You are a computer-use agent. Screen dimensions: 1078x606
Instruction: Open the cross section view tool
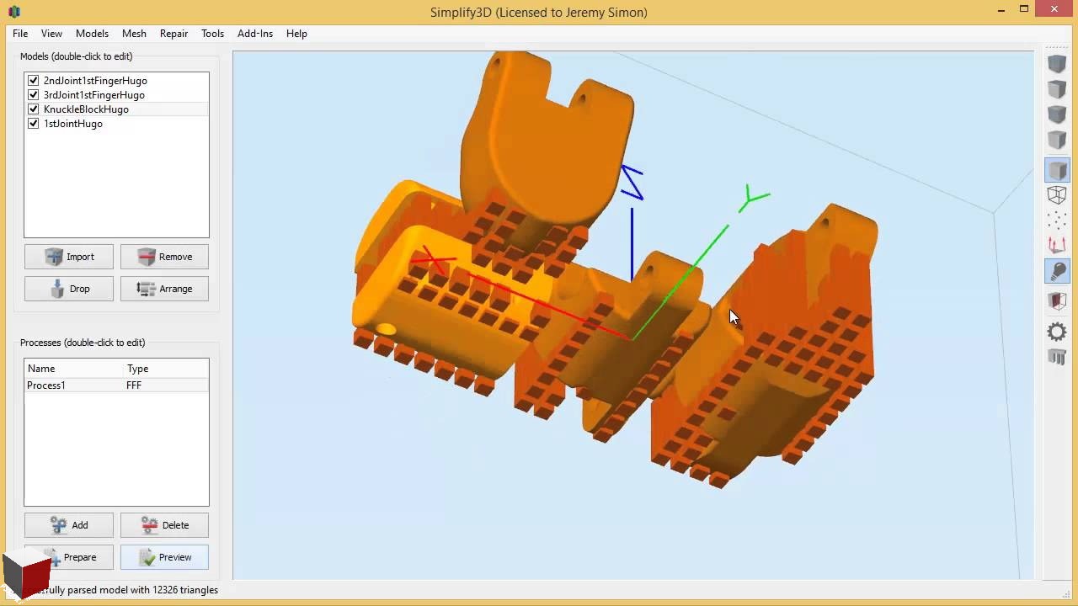point(1057,300)
